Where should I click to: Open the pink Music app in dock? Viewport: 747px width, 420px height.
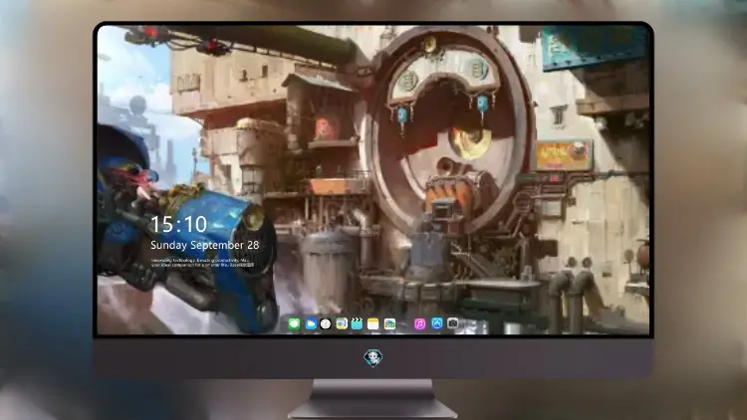click(419, 324)
